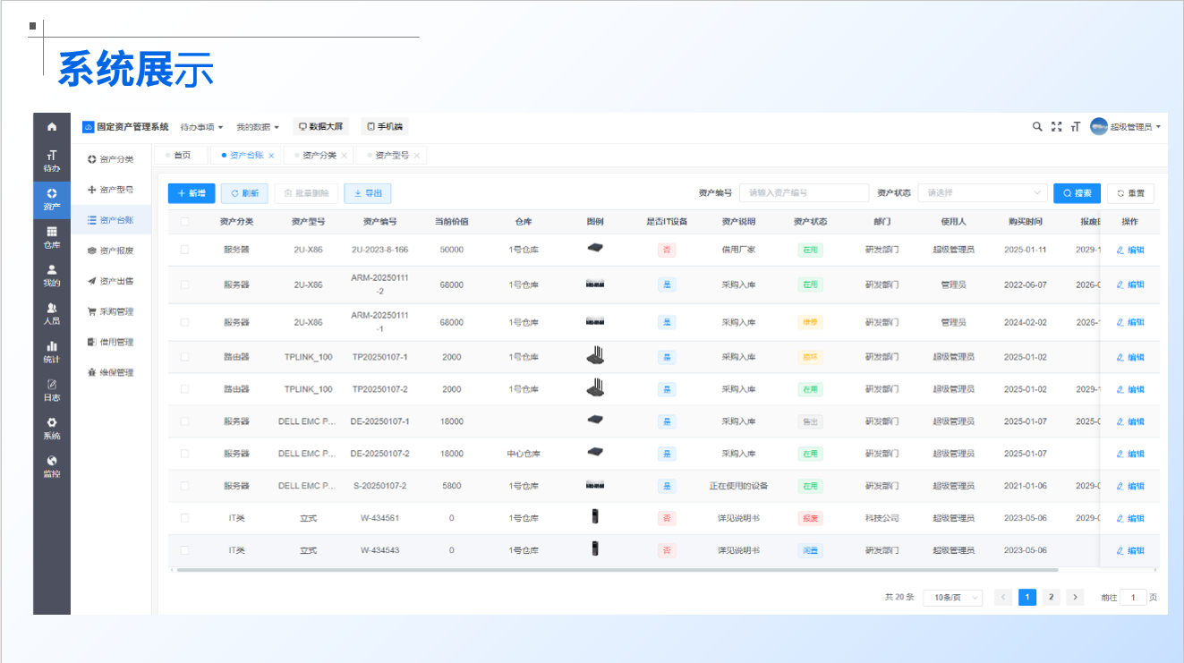This screenshot has width=1184, height=663.
Task: Open 监控 in the dark sidebar
Action: [x=52, y=466]
